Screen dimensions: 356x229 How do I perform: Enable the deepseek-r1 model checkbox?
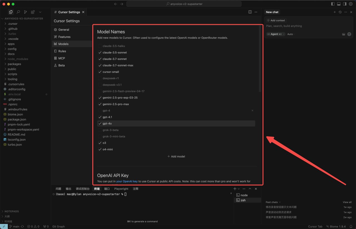100,78
